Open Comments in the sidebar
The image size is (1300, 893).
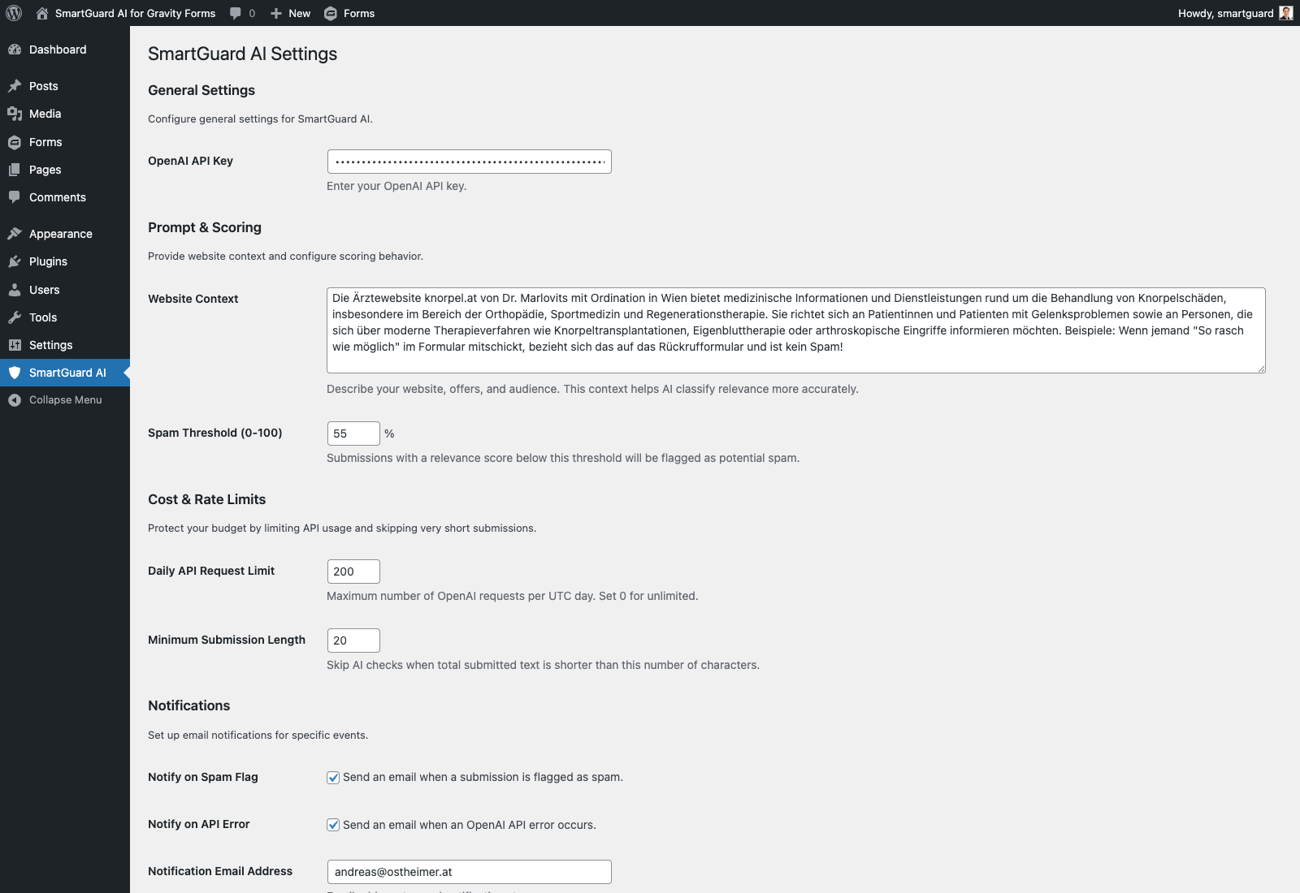tap(65, 197)
